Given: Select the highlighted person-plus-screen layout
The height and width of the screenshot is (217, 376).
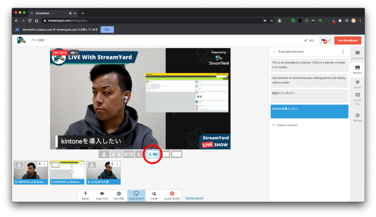Looking at the screenshot, I should [152, 154].
